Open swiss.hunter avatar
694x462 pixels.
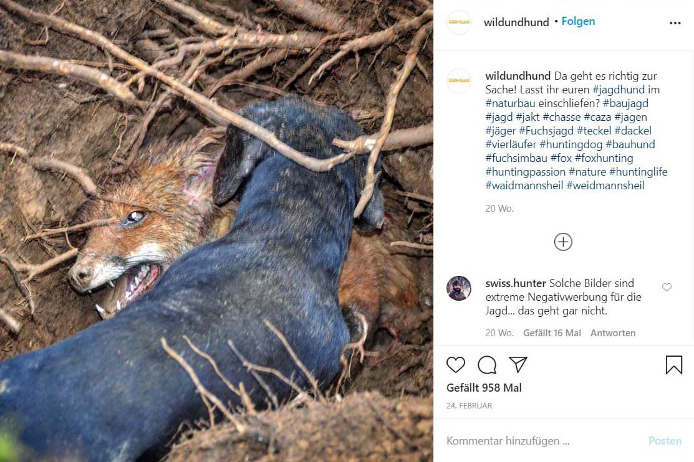[x=459, y=288]
